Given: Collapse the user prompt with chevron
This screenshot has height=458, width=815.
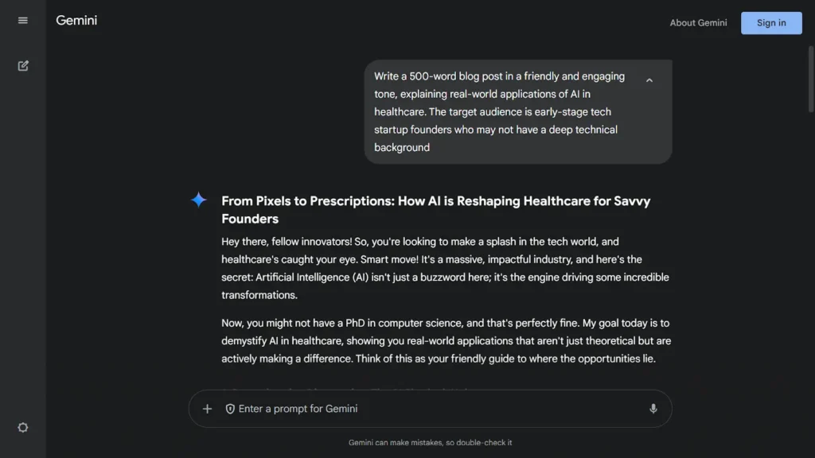Looking at the screenshot, I should tap(649, 80).
